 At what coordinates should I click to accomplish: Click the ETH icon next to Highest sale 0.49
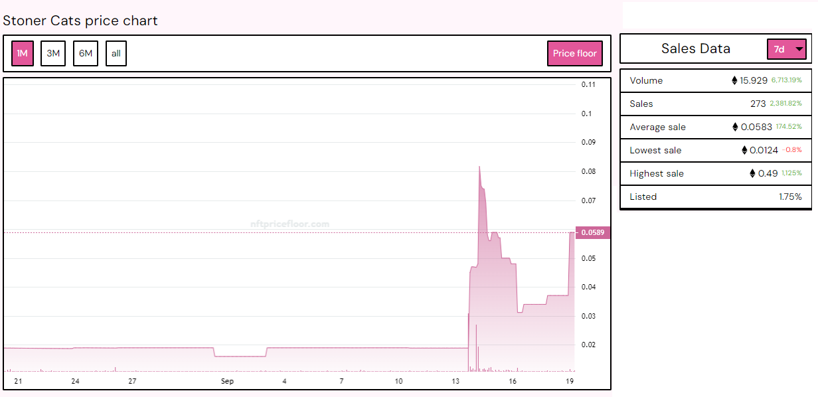tap(752, 173)
